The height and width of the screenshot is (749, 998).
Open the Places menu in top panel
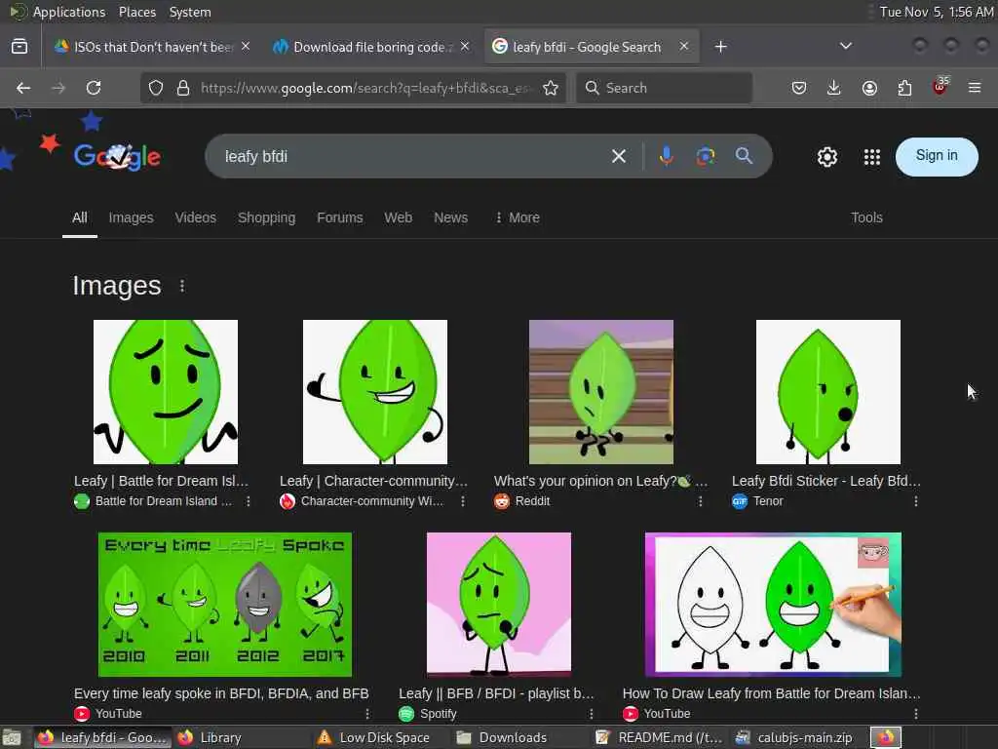[137, 12]
